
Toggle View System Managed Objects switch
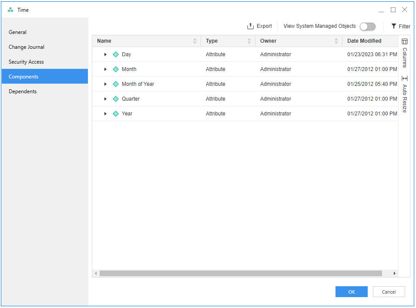point(367,27)
